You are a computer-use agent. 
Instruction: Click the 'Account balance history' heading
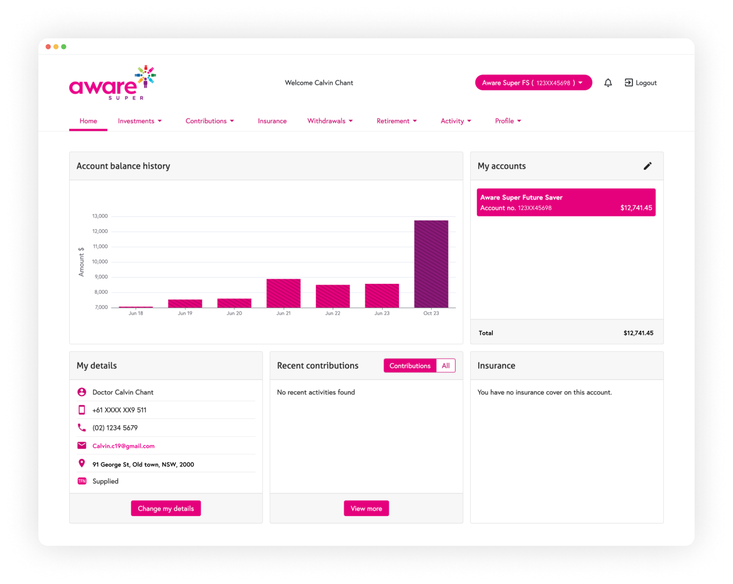point(123,166)
